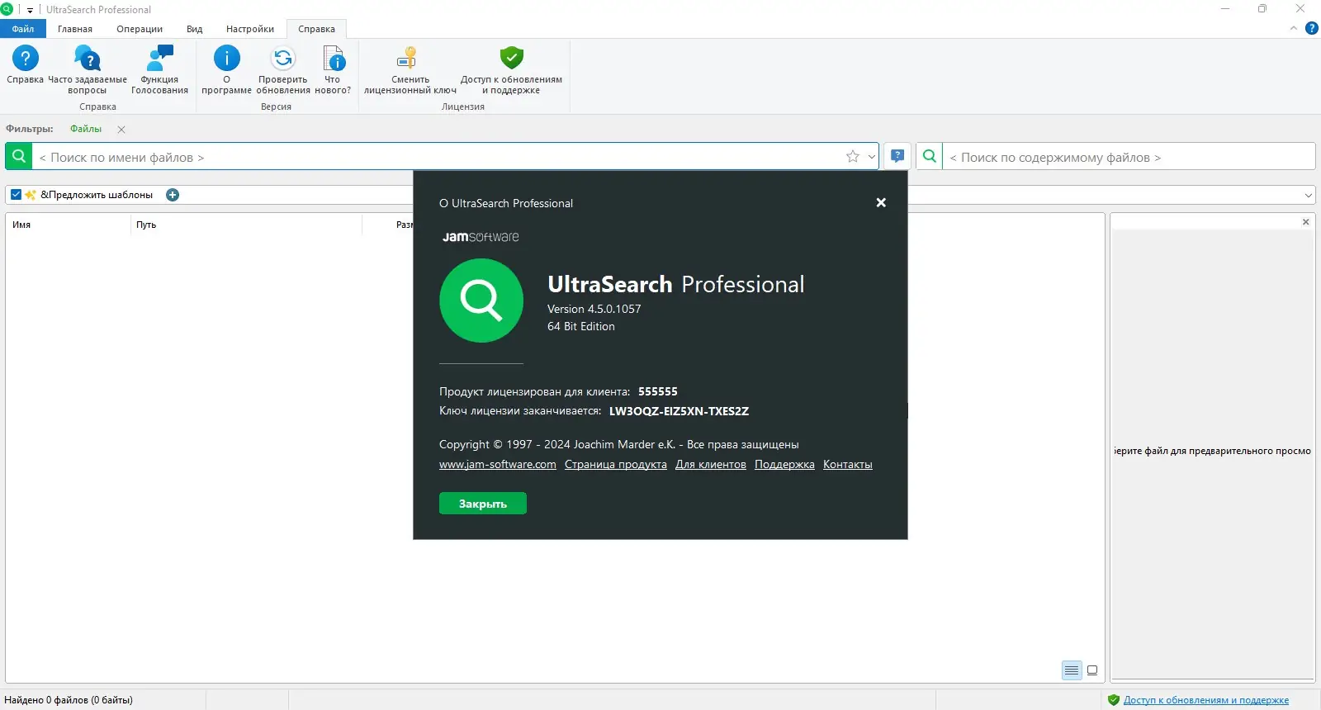1321x710 pixels.
Task: Click the blue help icon in ribbon corner
Action: (1311, 28)
